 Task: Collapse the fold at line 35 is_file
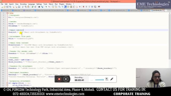point(7,85)
